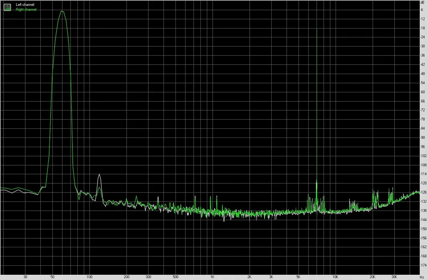Click the -90 dB scale label
This screenshot has height=280, width=428.
coord(423,138)
